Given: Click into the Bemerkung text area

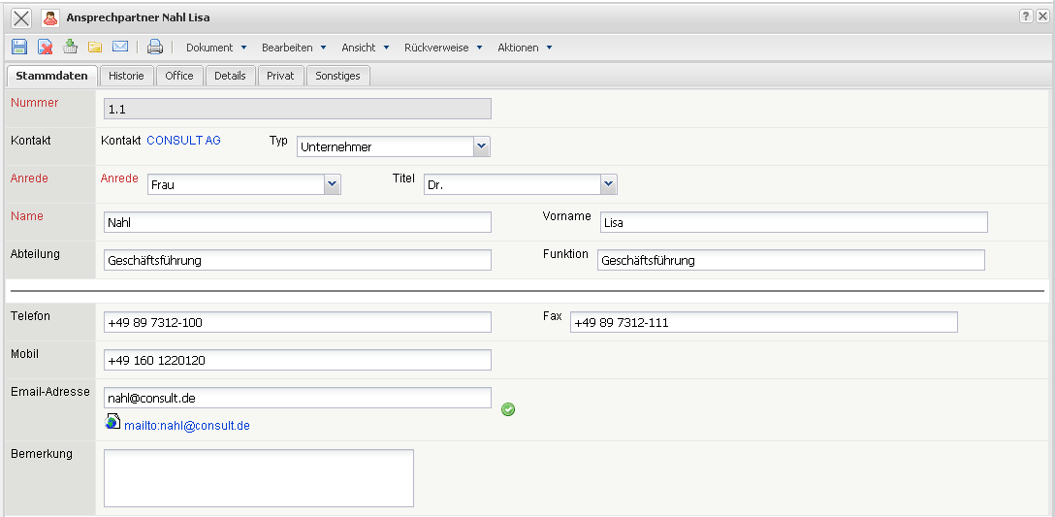Looking at the screenshot, I should click(258, 477).
